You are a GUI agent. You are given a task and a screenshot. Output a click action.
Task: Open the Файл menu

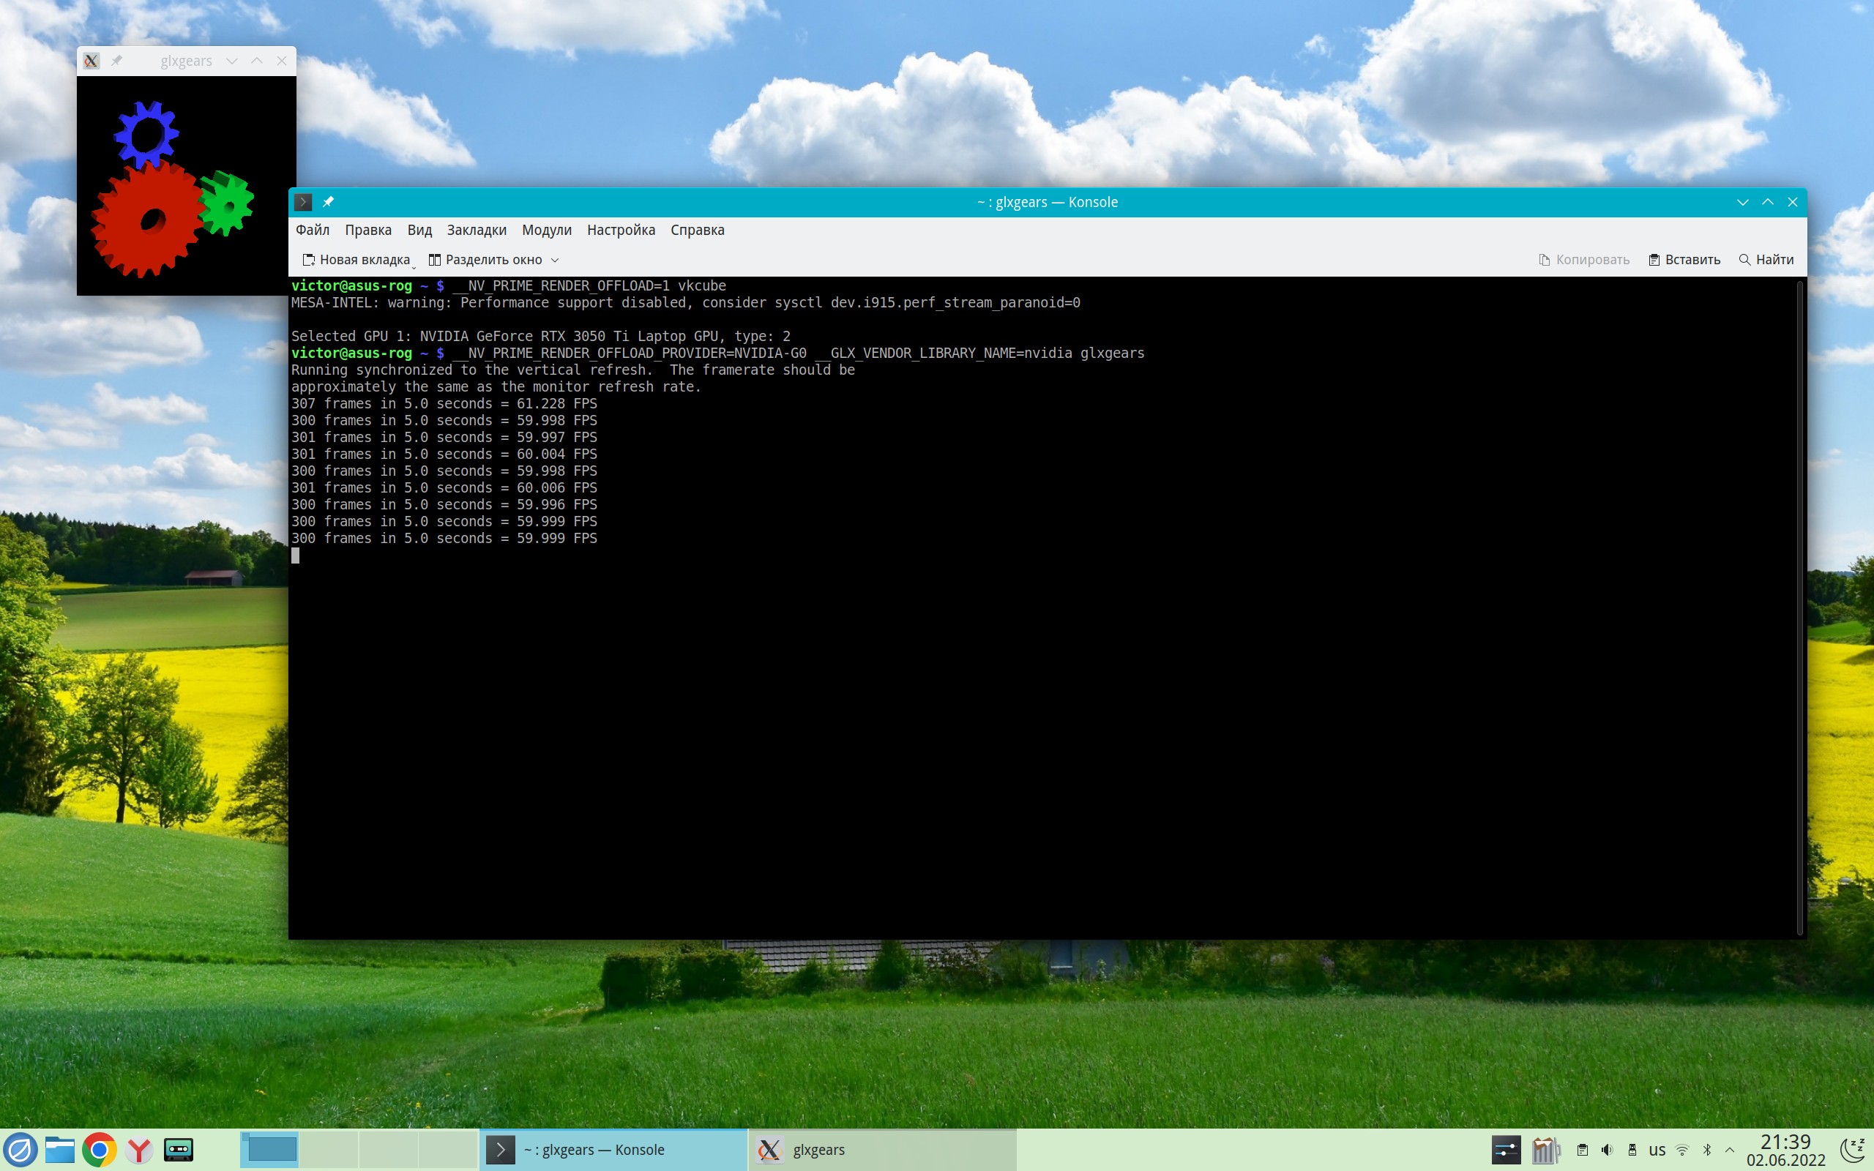pos(312,230)
